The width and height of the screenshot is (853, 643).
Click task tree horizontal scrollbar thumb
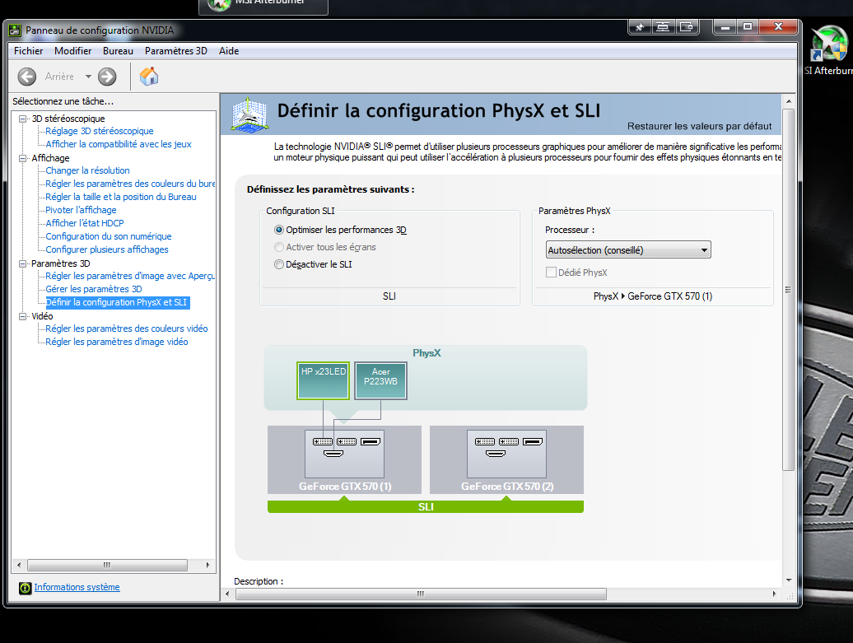[107, 566]
